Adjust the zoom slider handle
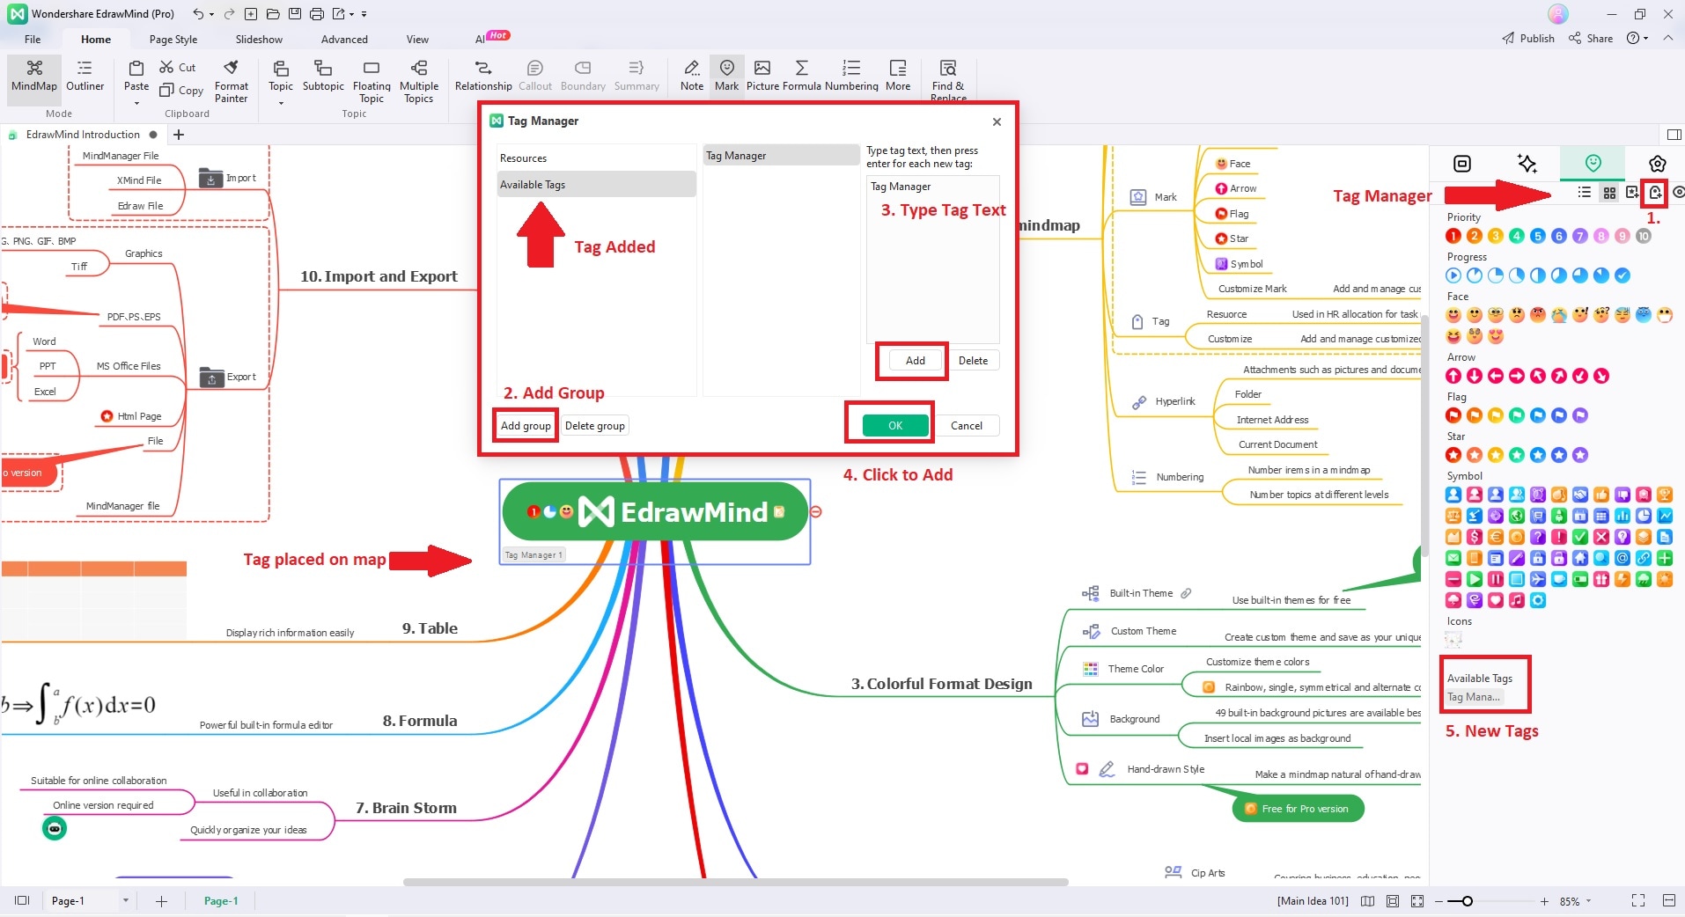This screenshot has height=917, width=1685. click(x=1467, y=901)
